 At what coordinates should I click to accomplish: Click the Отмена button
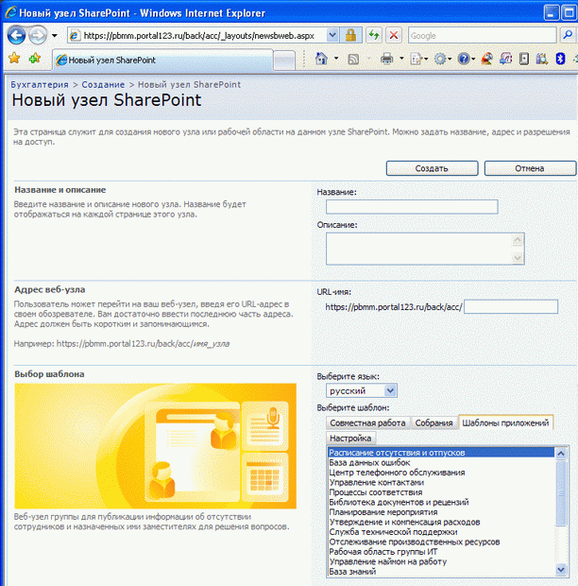tap(530, 168)
